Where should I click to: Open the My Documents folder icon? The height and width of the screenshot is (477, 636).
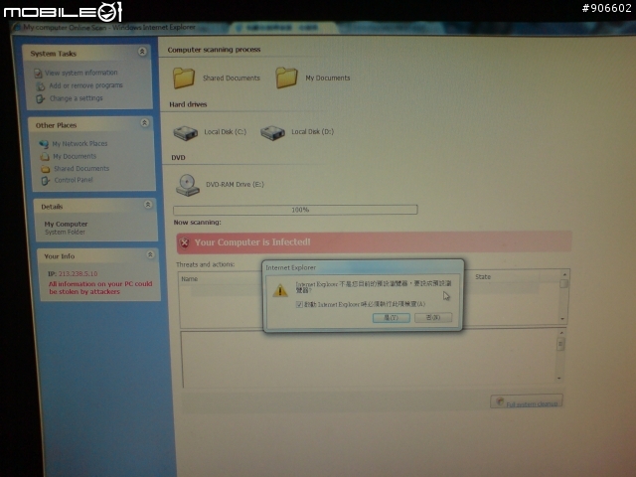pyautogui.click(x=286, y=78)
